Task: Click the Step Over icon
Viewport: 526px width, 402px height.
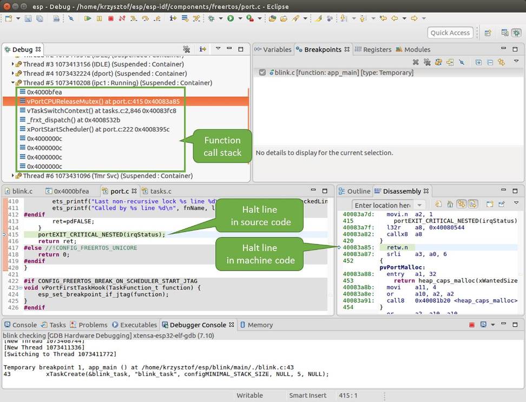Action: tap(145, 18)
